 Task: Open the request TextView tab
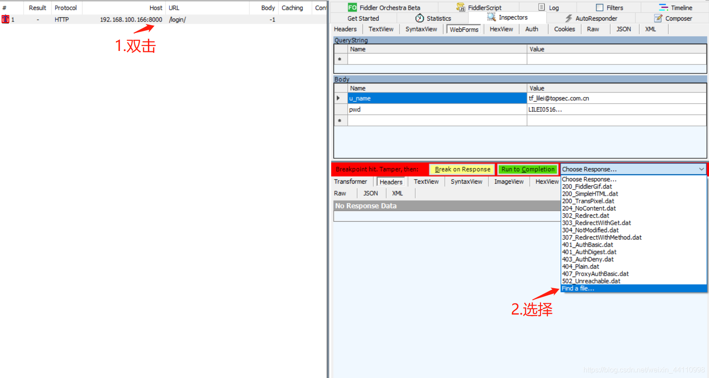381,29
